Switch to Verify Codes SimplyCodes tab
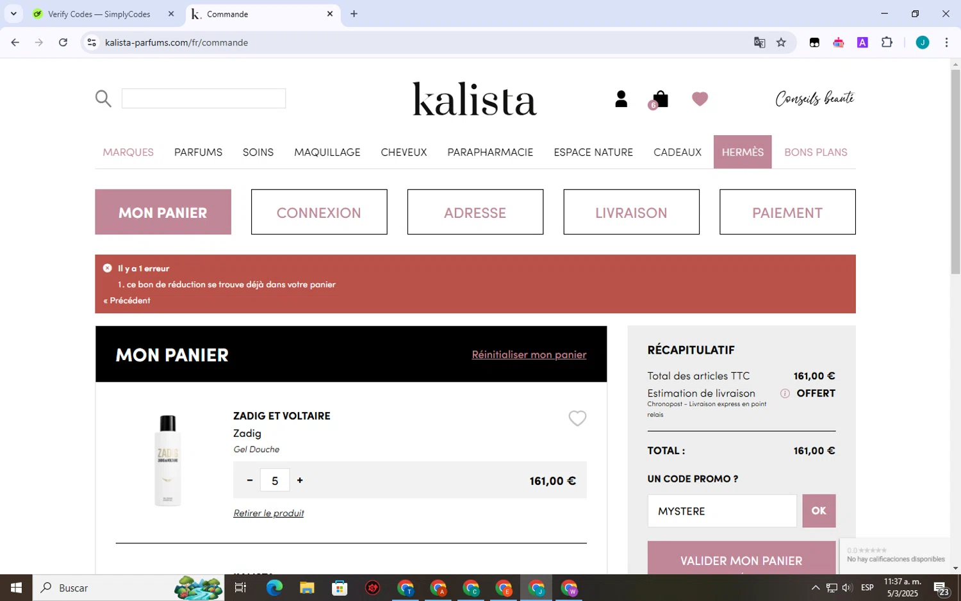961x601 pixels. 99,14
